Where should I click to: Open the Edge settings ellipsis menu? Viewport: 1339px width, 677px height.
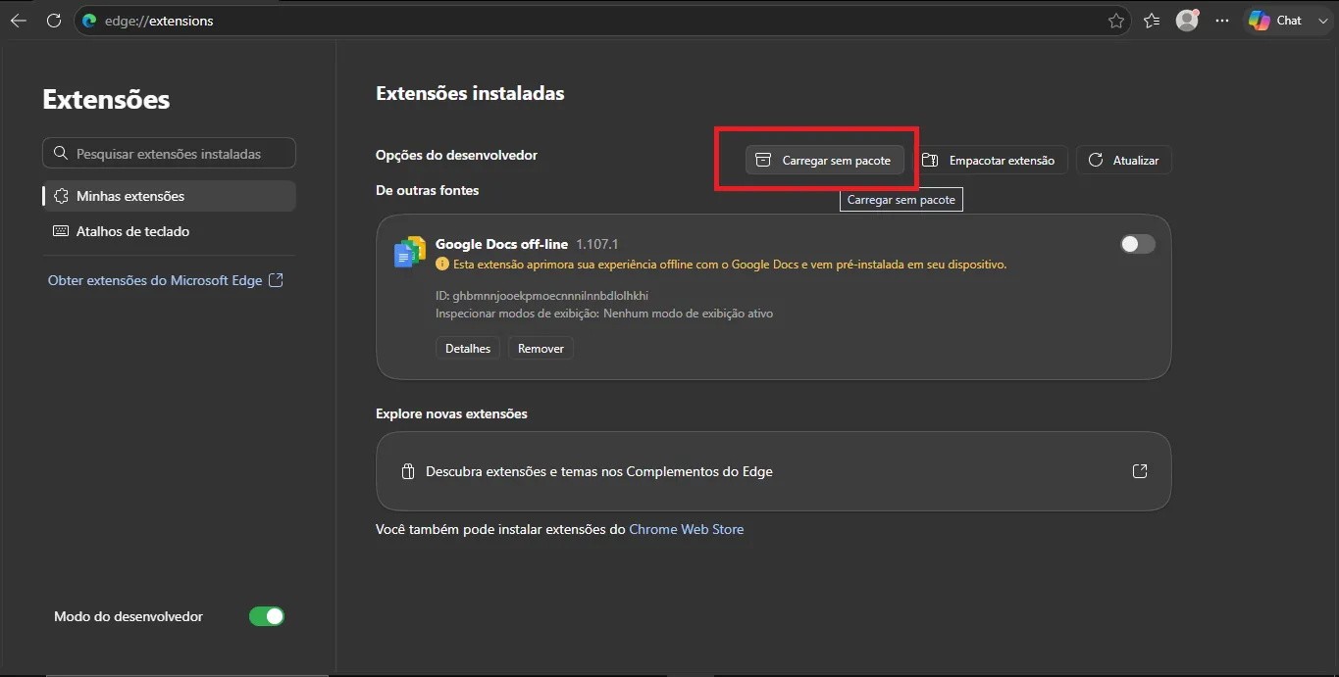click(x=1222, y=21)
